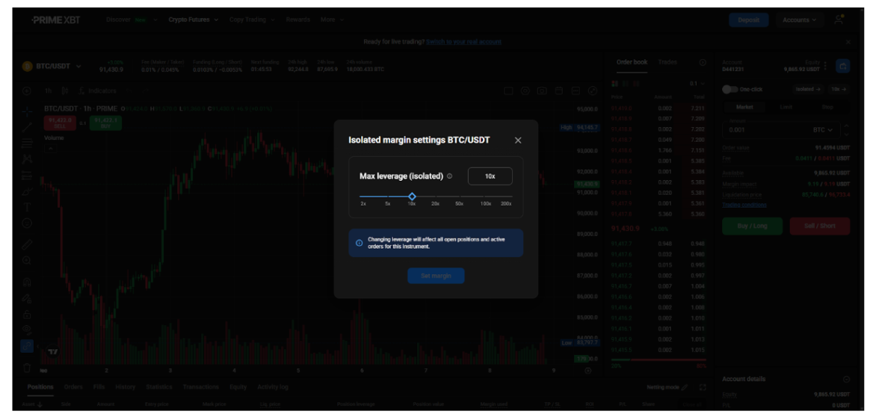Viewport: 873px width, 417px height.
Task: Open the Max leverage info tooltip icon
Action: coord(450,176)
